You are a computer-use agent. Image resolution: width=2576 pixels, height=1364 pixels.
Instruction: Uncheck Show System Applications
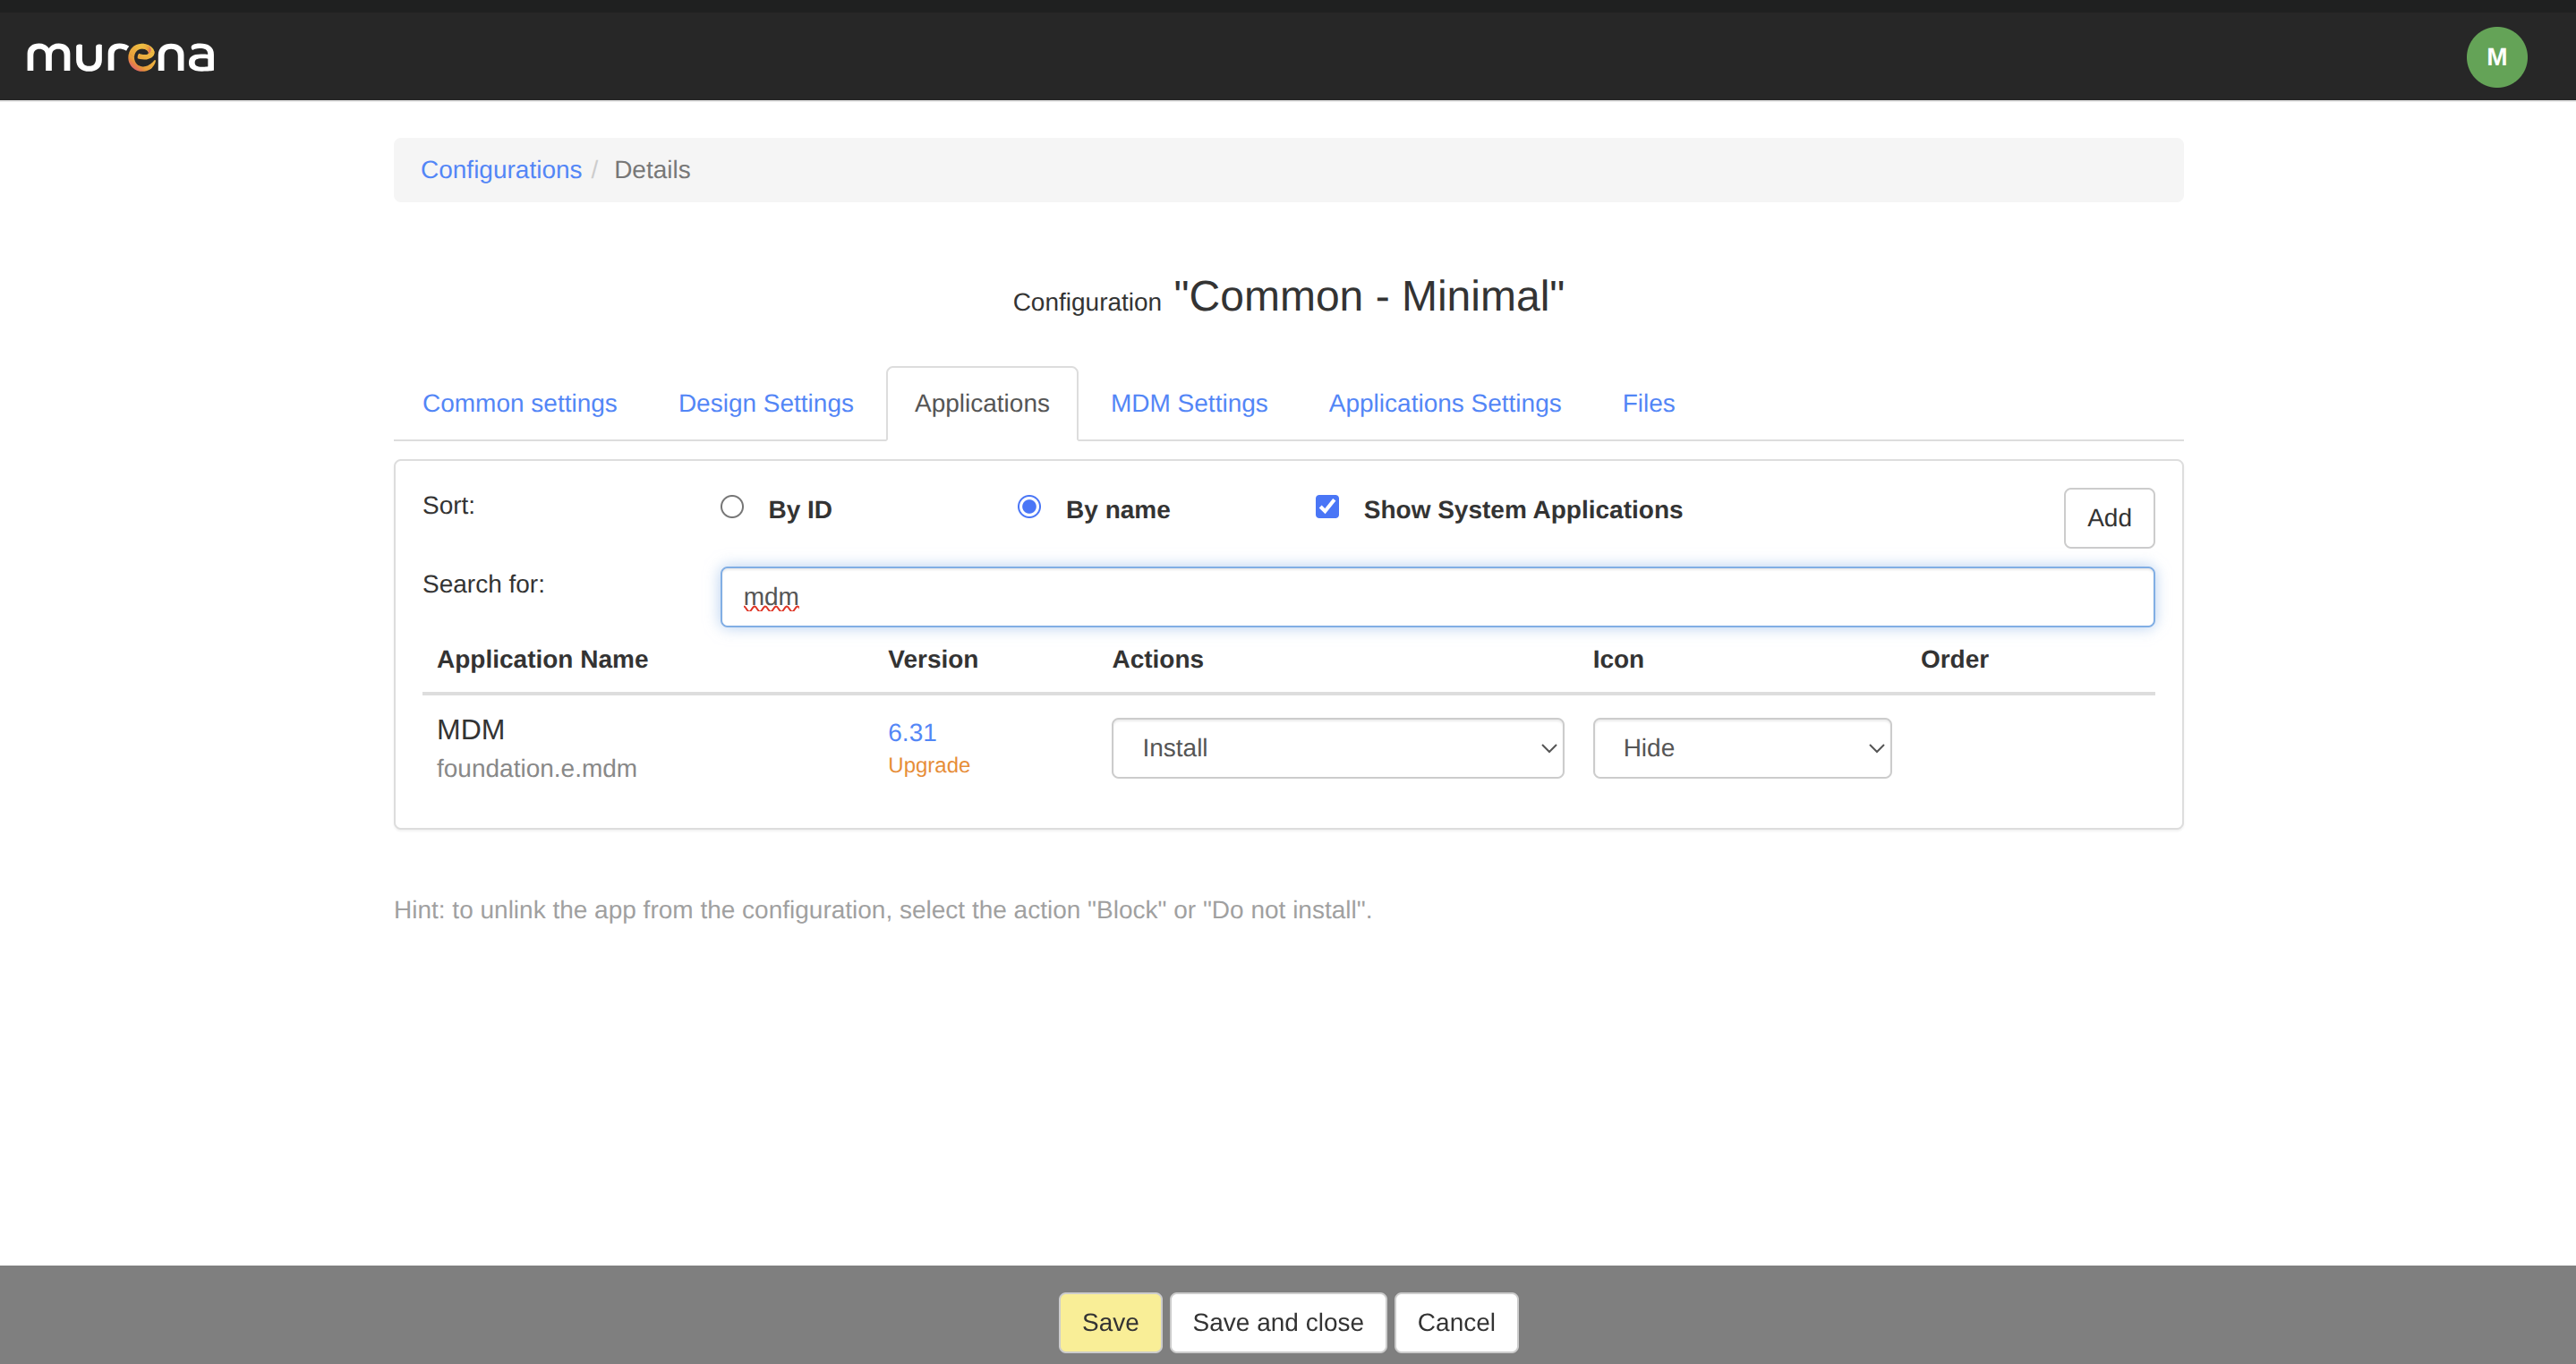tap(1327, 507)
